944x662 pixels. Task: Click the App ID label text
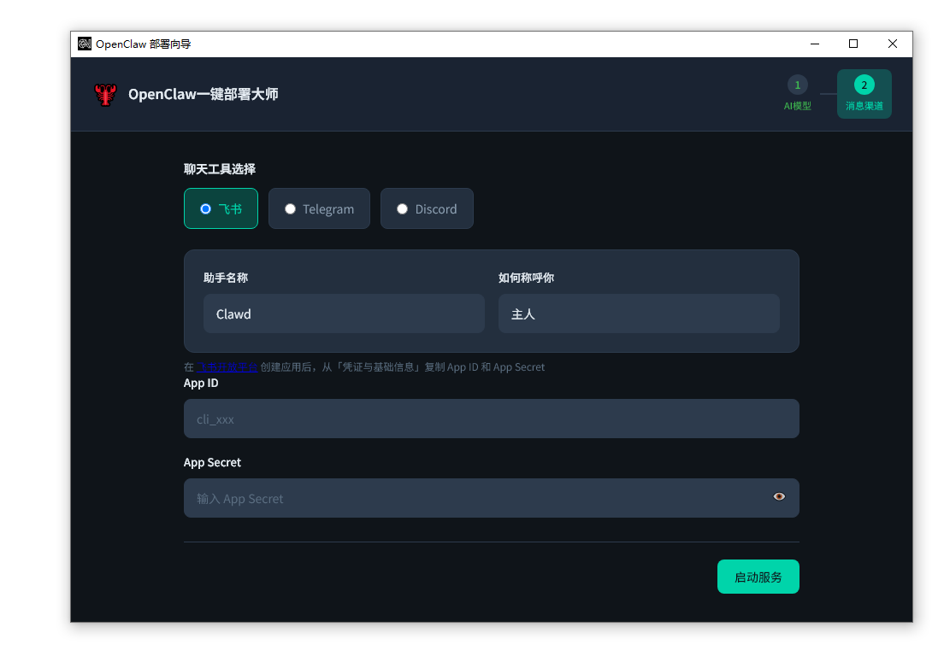201,383
